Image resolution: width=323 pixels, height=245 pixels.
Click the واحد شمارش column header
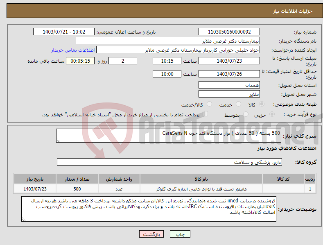(119, 179)
